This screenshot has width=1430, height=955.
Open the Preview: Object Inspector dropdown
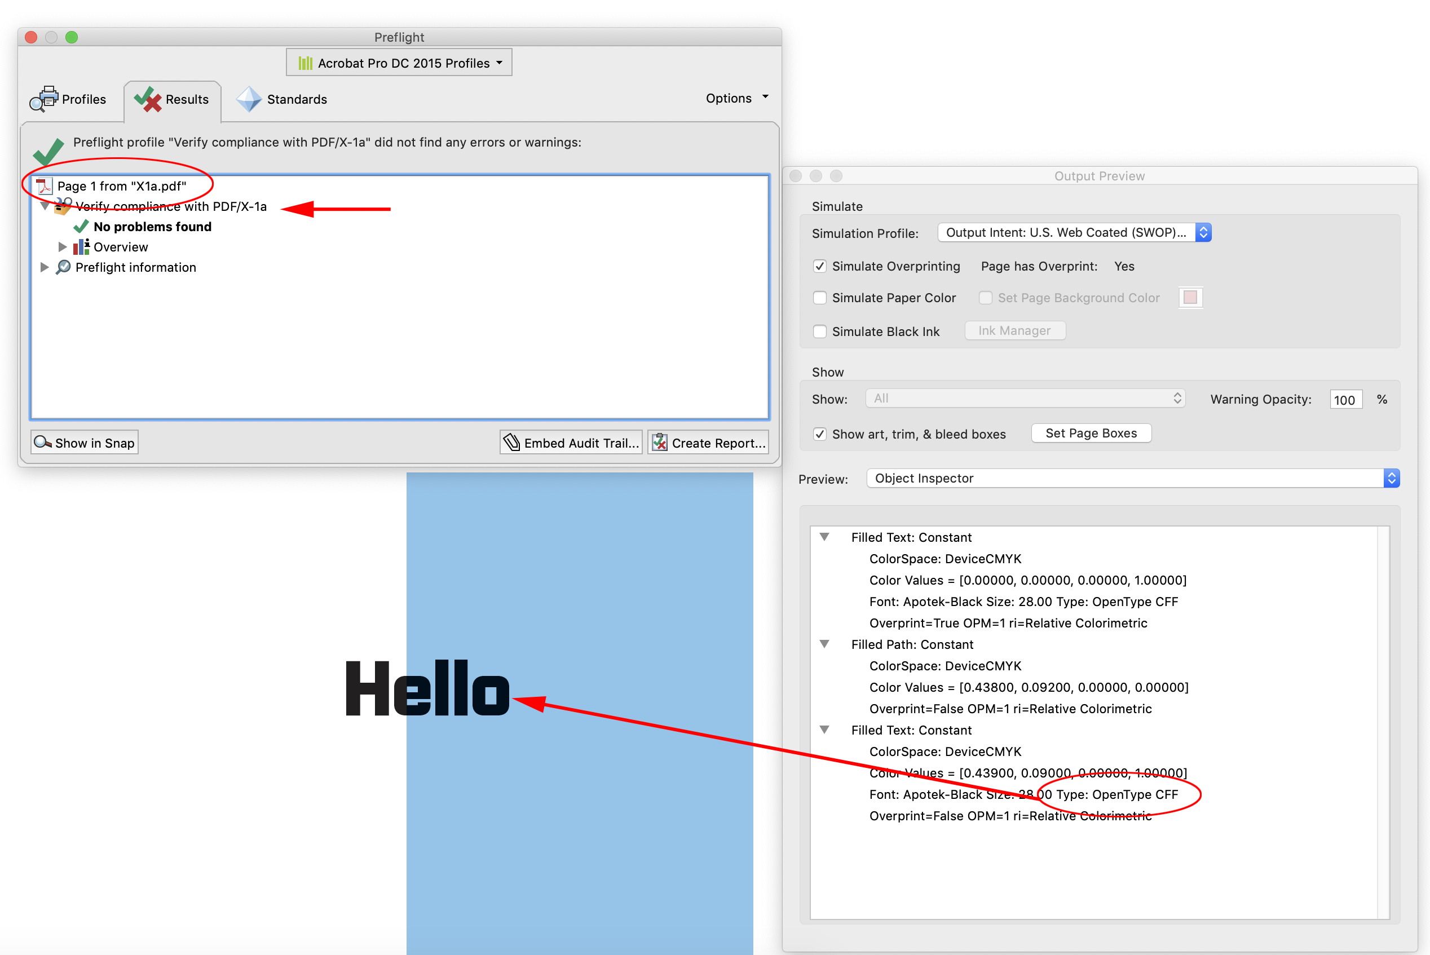coord(1391,478)
